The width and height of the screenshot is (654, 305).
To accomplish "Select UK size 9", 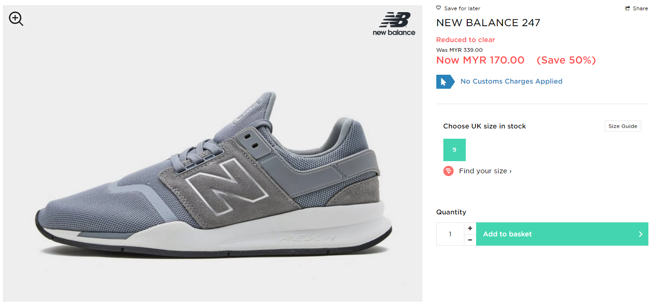I will click(x=454, y=150).
